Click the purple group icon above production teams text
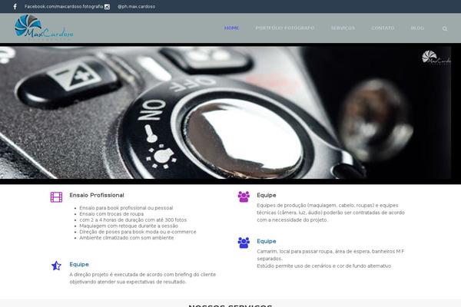Screen dimensions: 461x307 click(244, 196)
